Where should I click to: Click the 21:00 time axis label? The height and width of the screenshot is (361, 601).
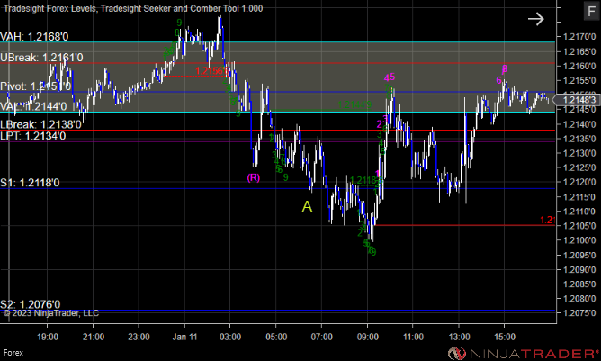click(x=94, y=337)
